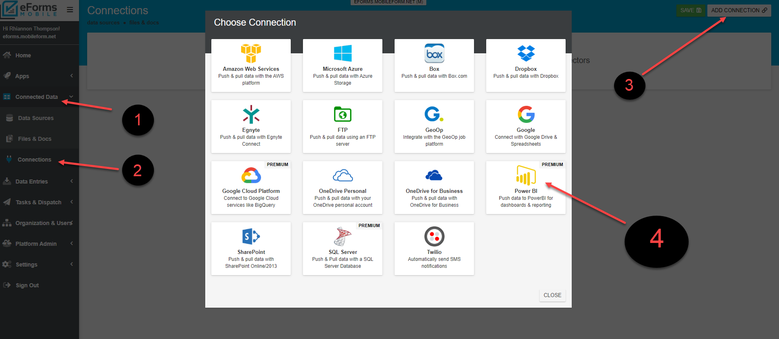Choose the Egnyte logo icon
779x339 pixels.
click(251, 114)
